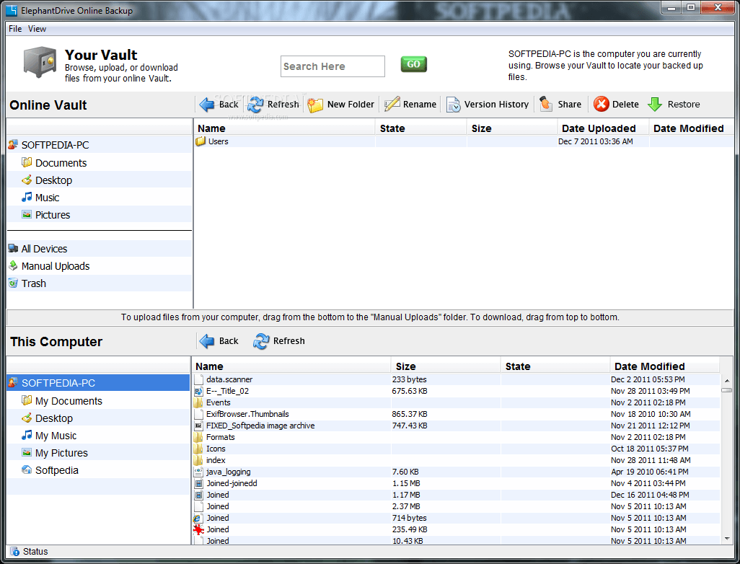Open Version History for selected file
Screen dimensions: 740x564
tap(454, 105)
